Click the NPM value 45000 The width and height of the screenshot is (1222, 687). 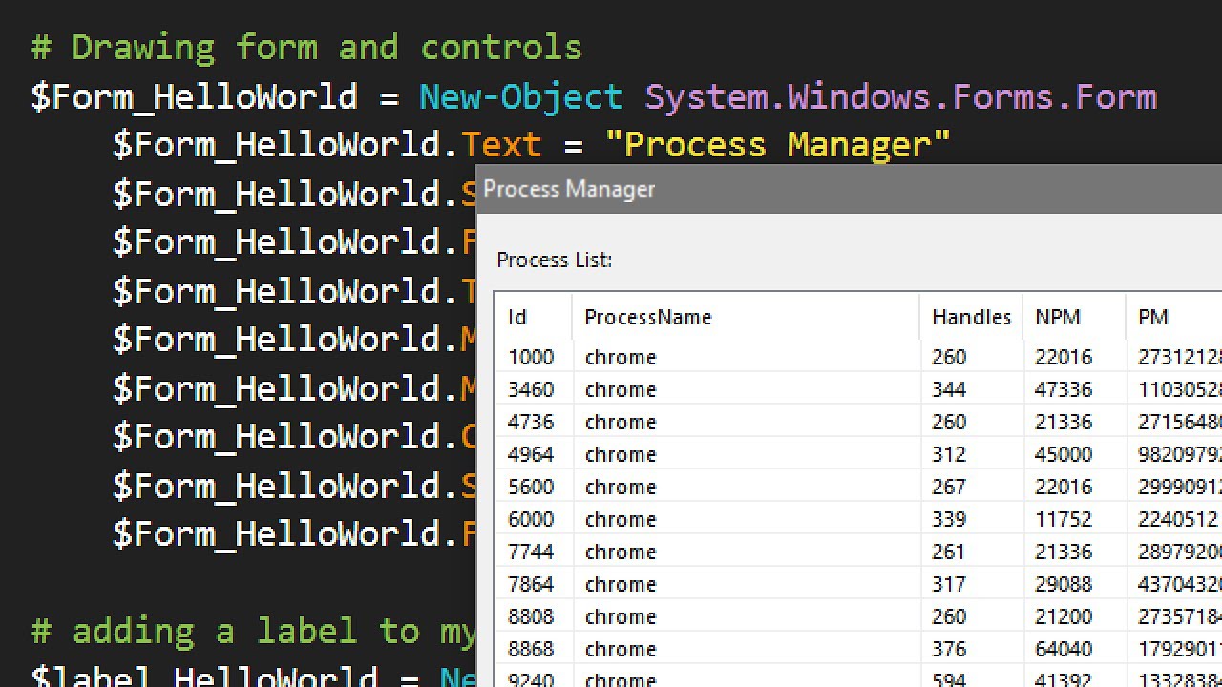(x=1064, y=454)
